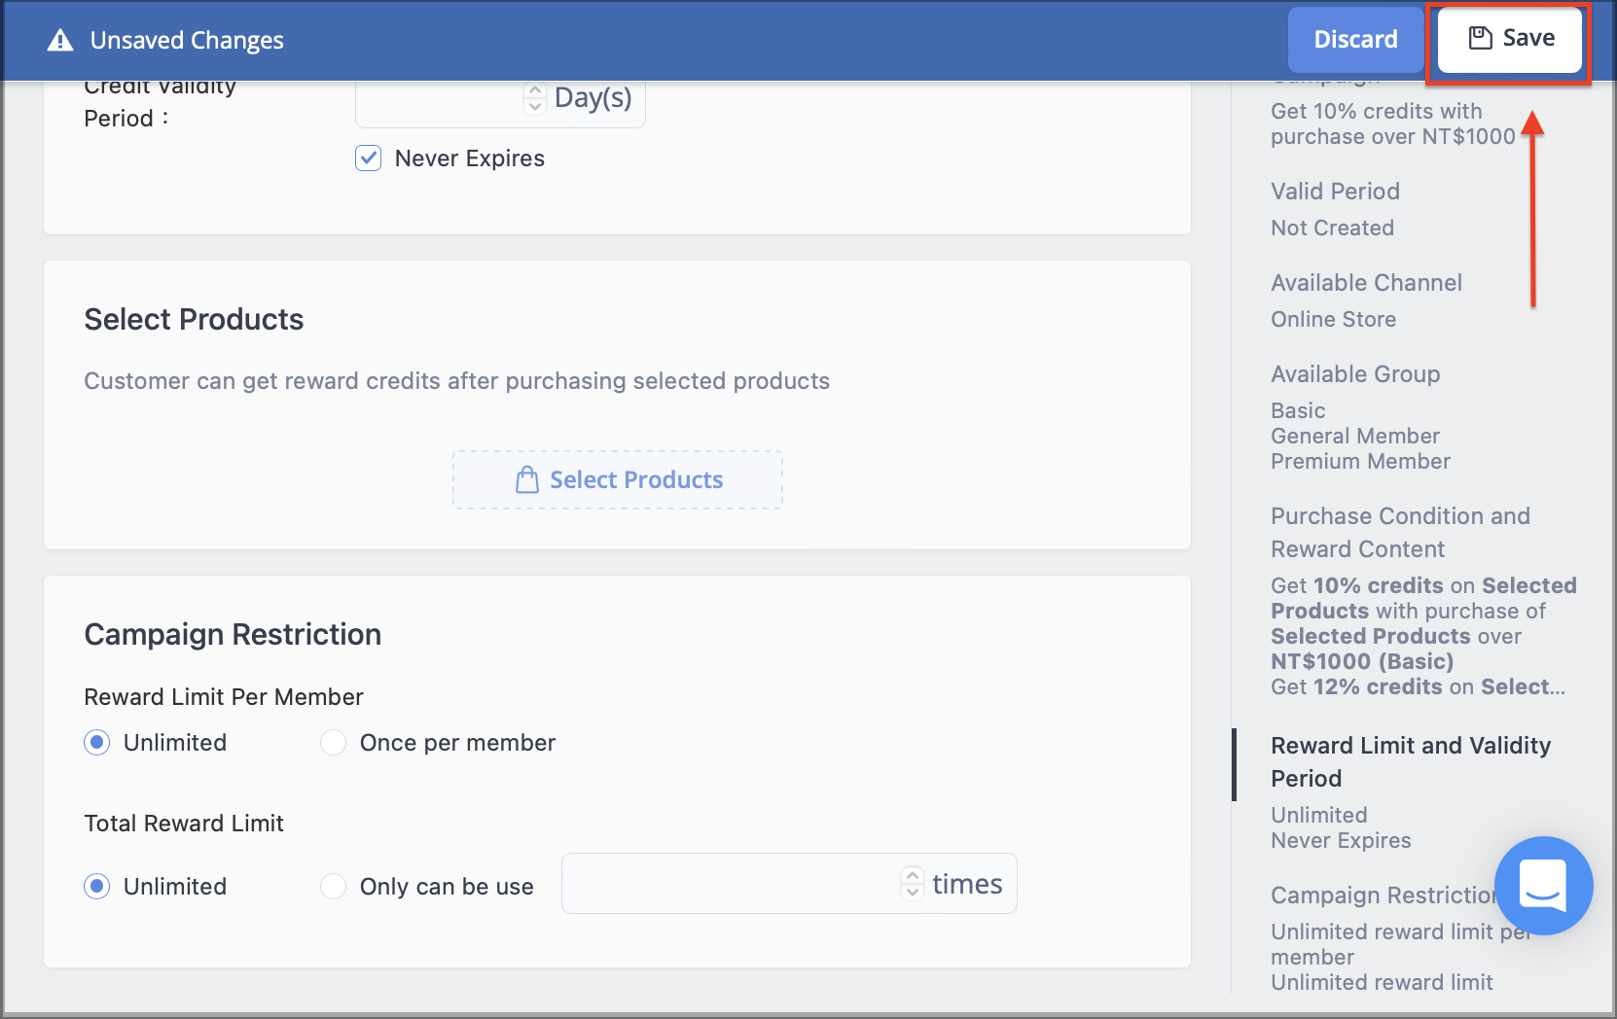
Task: Jump to Available Channel section in sidebar
Action: [1366, 283]
